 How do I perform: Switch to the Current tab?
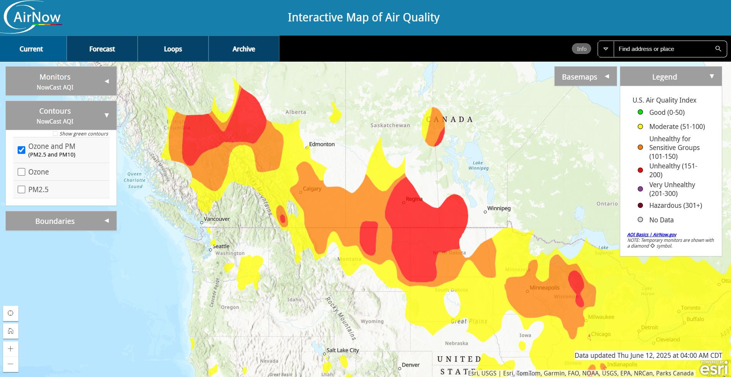pos(31,49)
